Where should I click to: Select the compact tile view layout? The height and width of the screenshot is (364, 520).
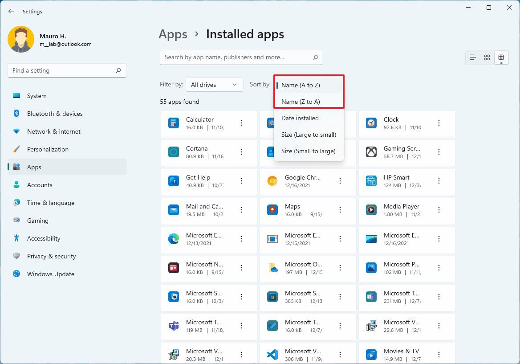pos(501,57)
